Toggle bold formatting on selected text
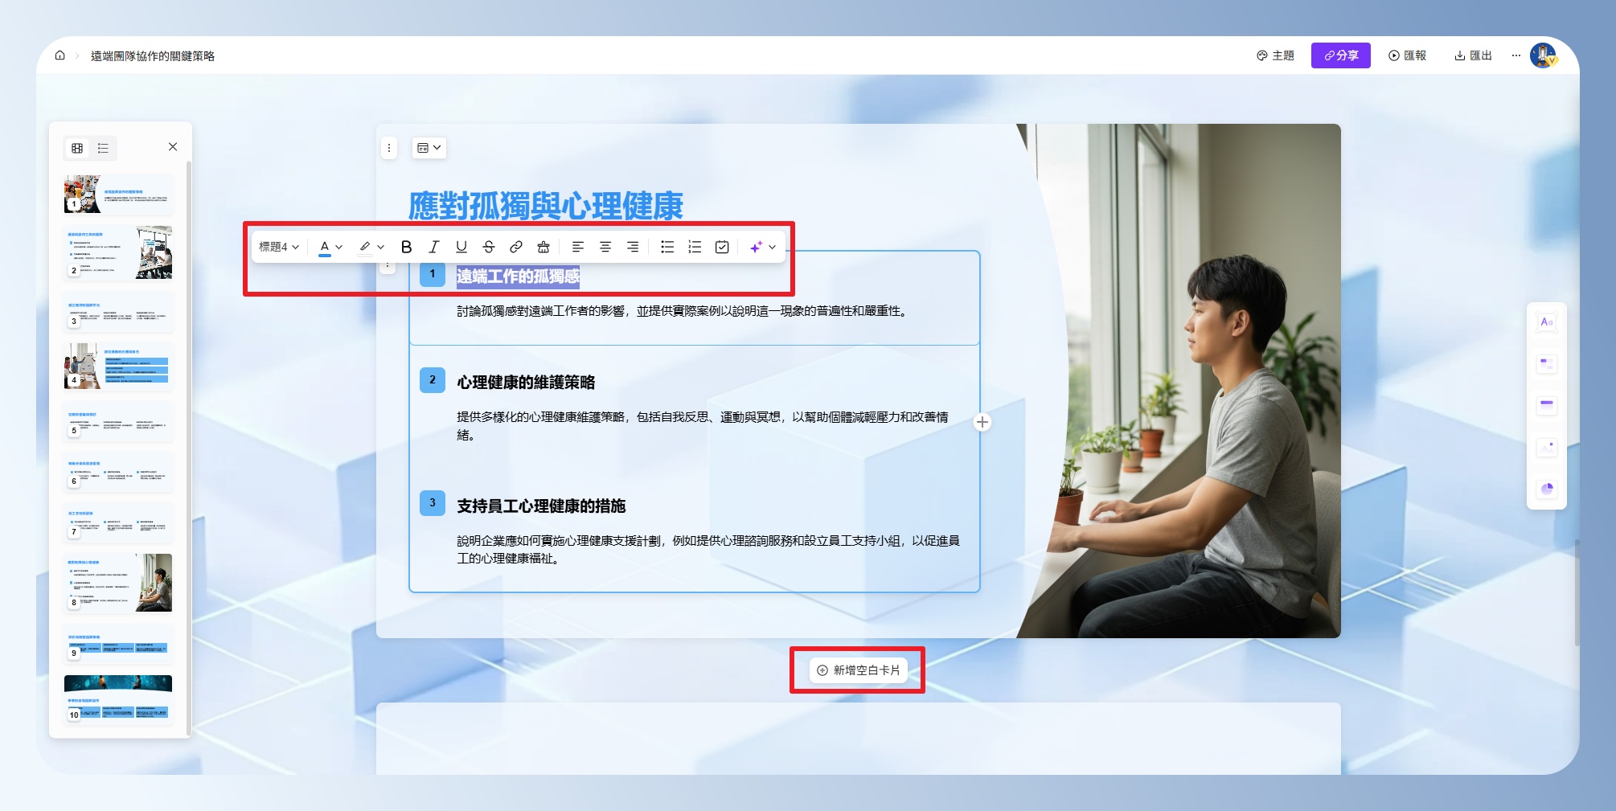1616x811 pixels. click(x=406, y=247)
